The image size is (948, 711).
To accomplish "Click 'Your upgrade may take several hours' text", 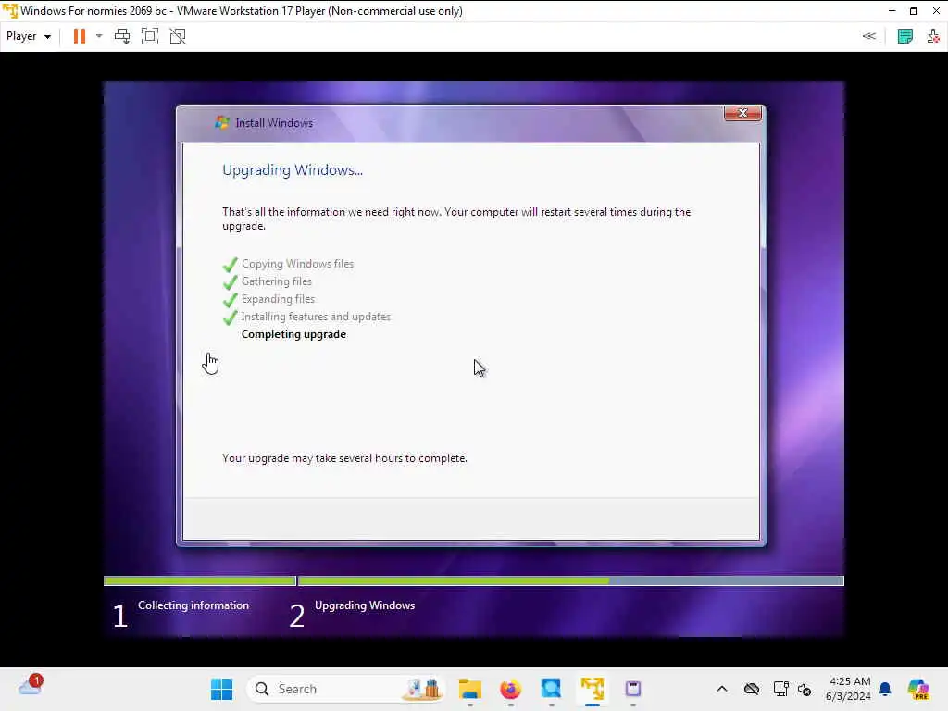I will (x=344, y=458).
